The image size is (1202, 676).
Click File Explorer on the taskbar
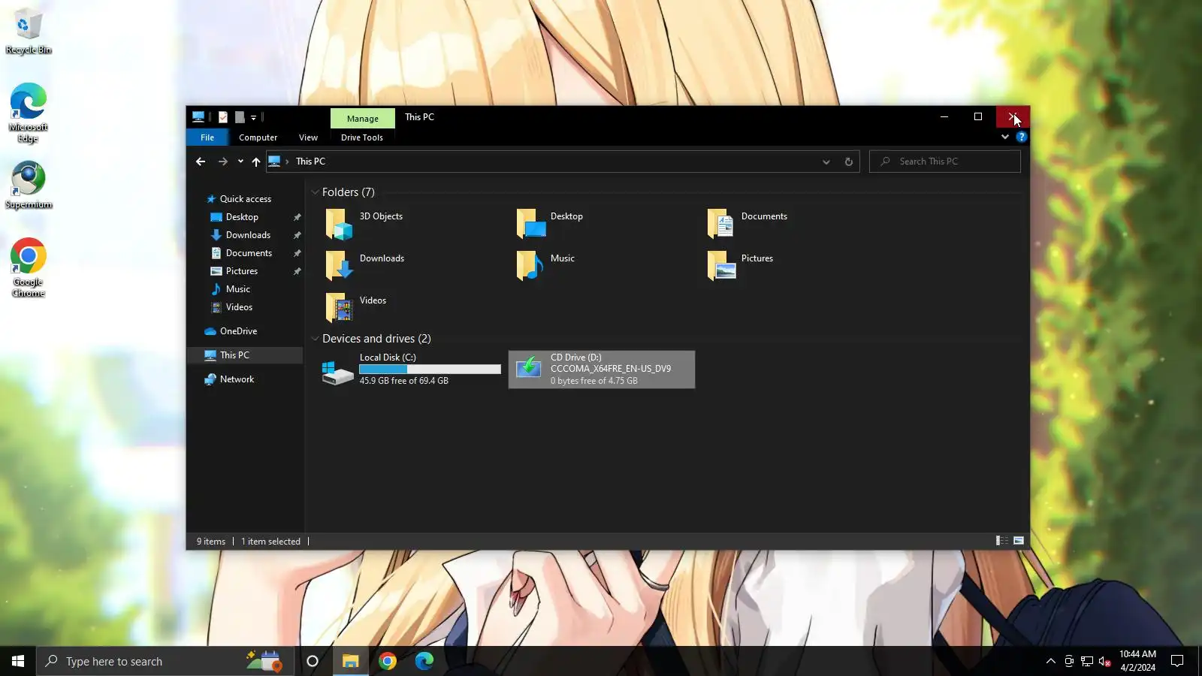(350, 661)
